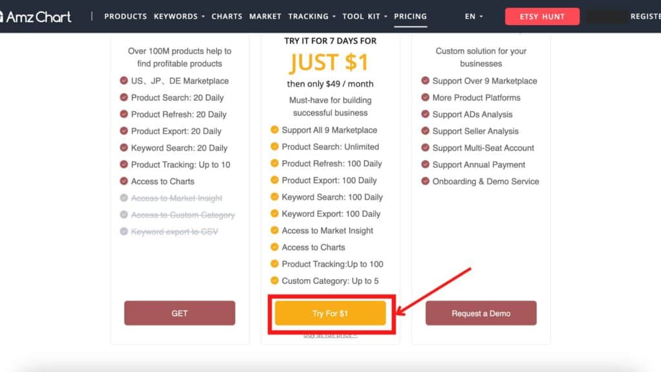Click check icon beside US, JP, DE Marketplace
The width and height of the screenshot is (661, 372).
123,81
